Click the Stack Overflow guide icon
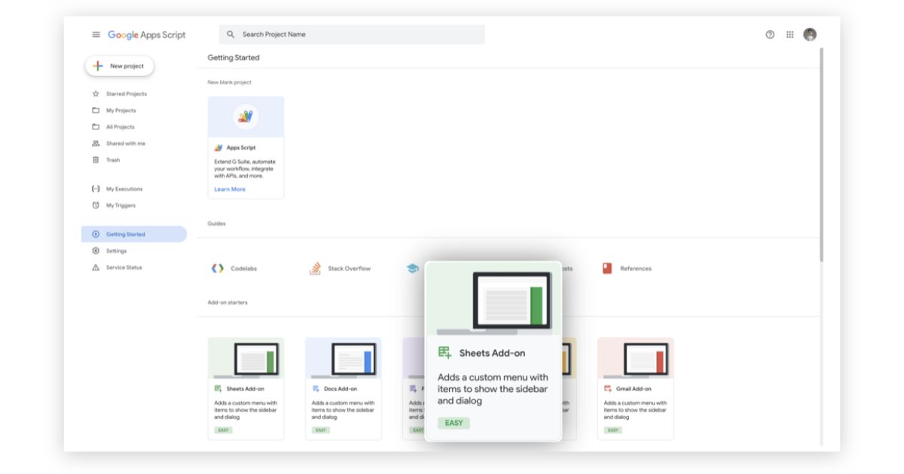This screenshot has width=904, height=474. coord(316,269)
